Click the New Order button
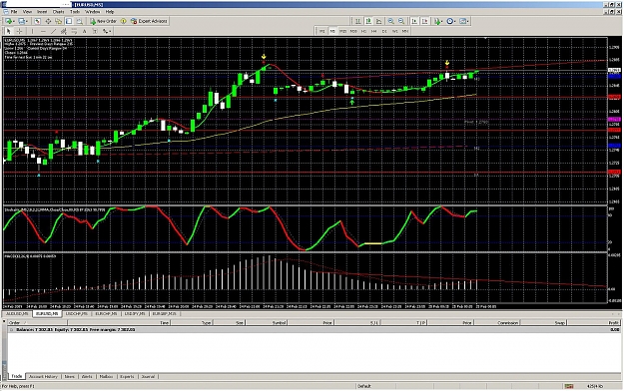Viewport: 624px width, 391px height. coord(104,21)
